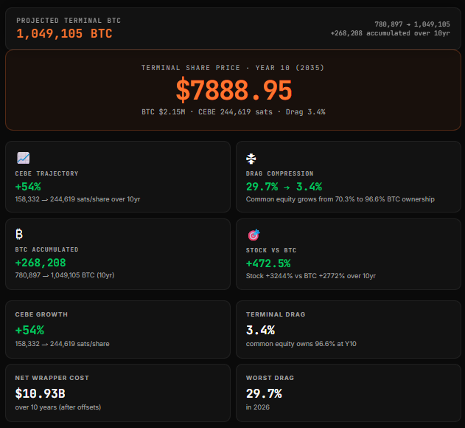Click the 29.7% → 3.4% value
The image size is (465, 428).
tap(284, 187)
